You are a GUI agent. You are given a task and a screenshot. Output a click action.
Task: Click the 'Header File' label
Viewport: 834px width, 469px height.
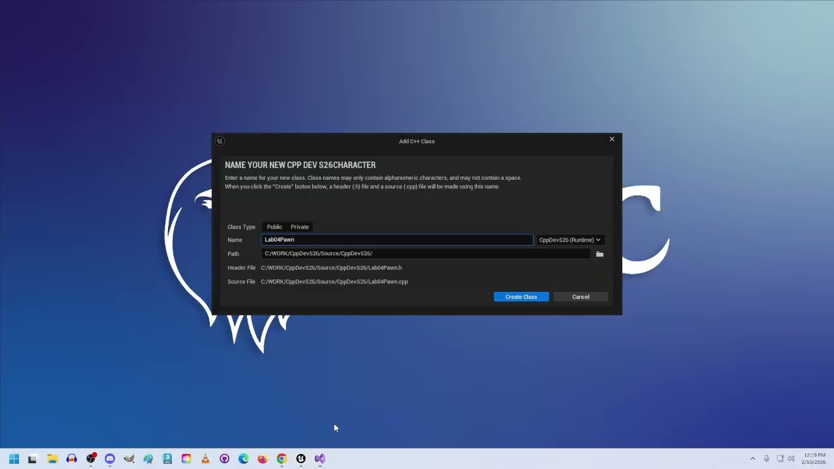[x=241, y=268]
